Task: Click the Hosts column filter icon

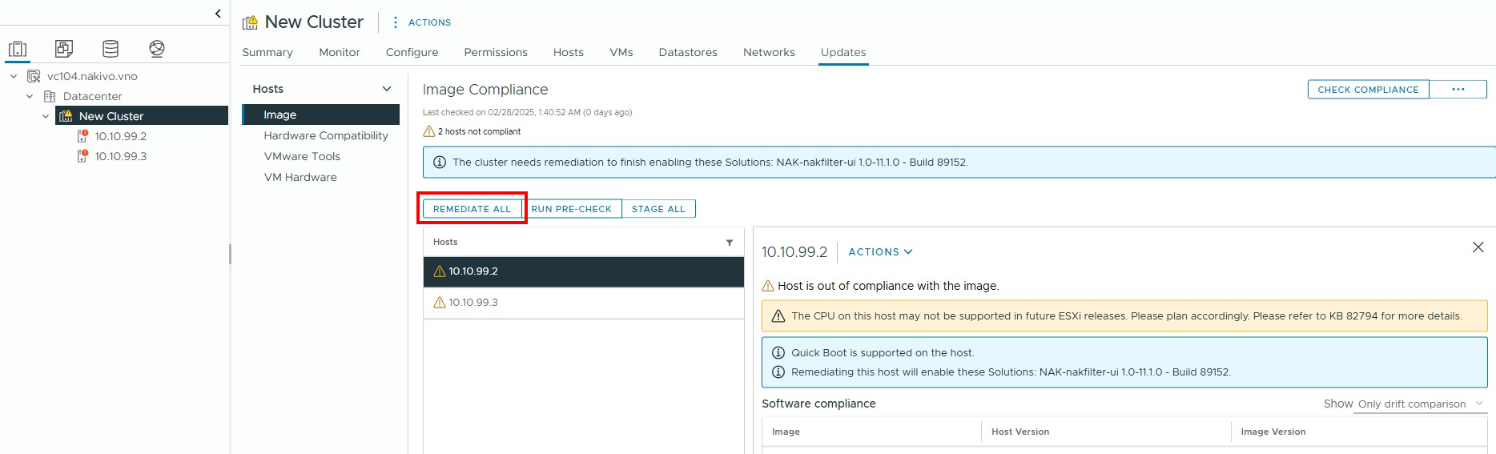Action: (x=729, y=243)
